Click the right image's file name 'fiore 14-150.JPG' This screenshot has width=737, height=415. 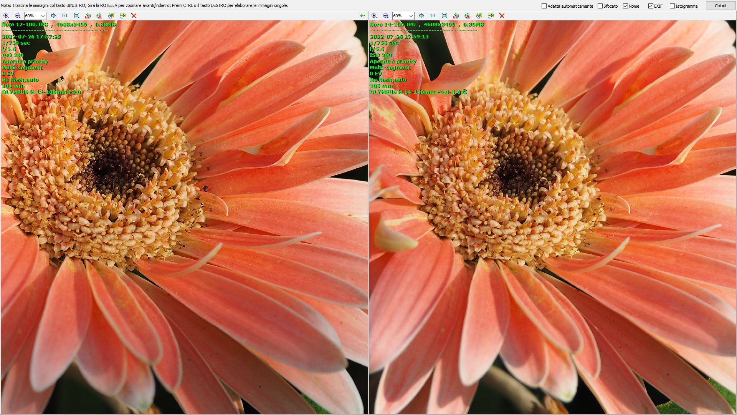click(x=393, y=24)
